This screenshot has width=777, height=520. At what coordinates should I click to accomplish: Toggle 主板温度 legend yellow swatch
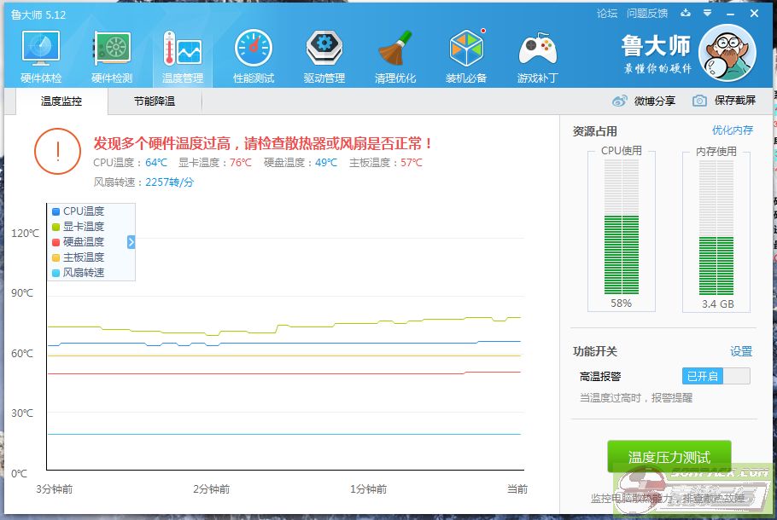[x=56, y=257]
